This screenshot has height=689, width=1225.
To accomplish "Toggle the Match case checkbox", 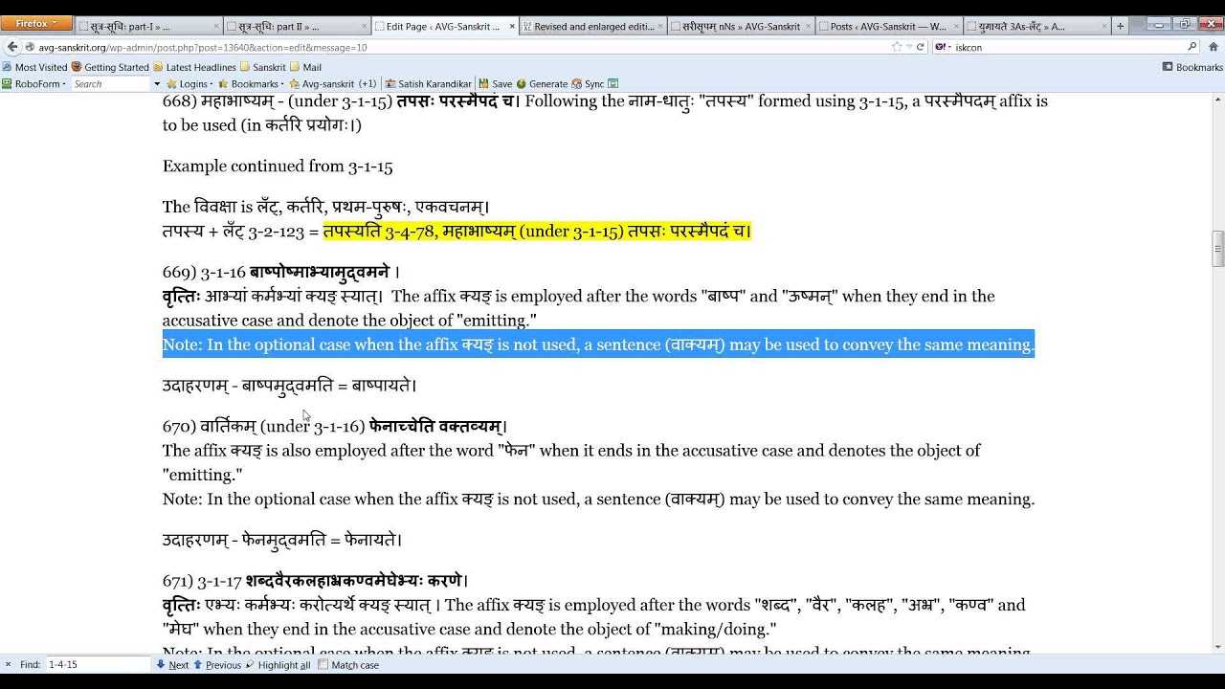I will [348, 664].
